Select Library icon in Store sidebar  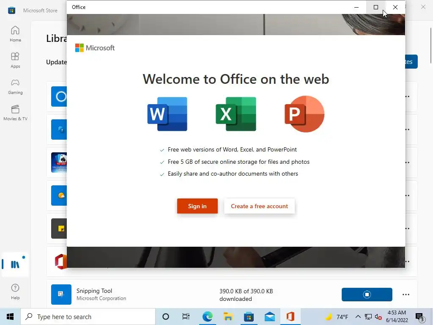(x=15, y=264)
